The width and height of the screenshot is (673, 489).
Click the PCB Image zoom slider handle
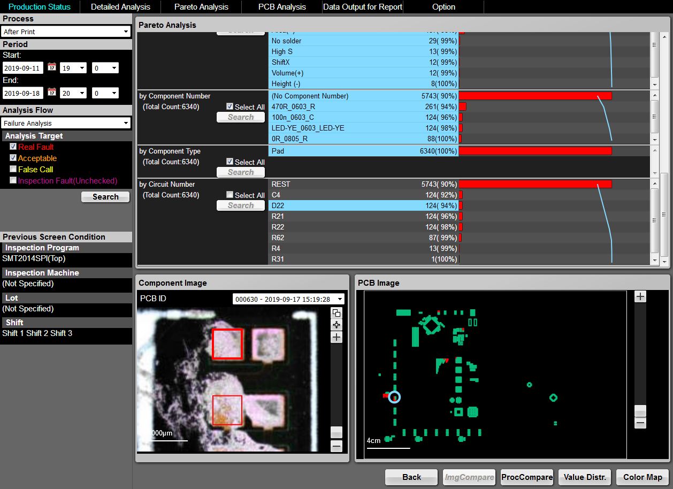pyautogui.click(x=640, y=410)
